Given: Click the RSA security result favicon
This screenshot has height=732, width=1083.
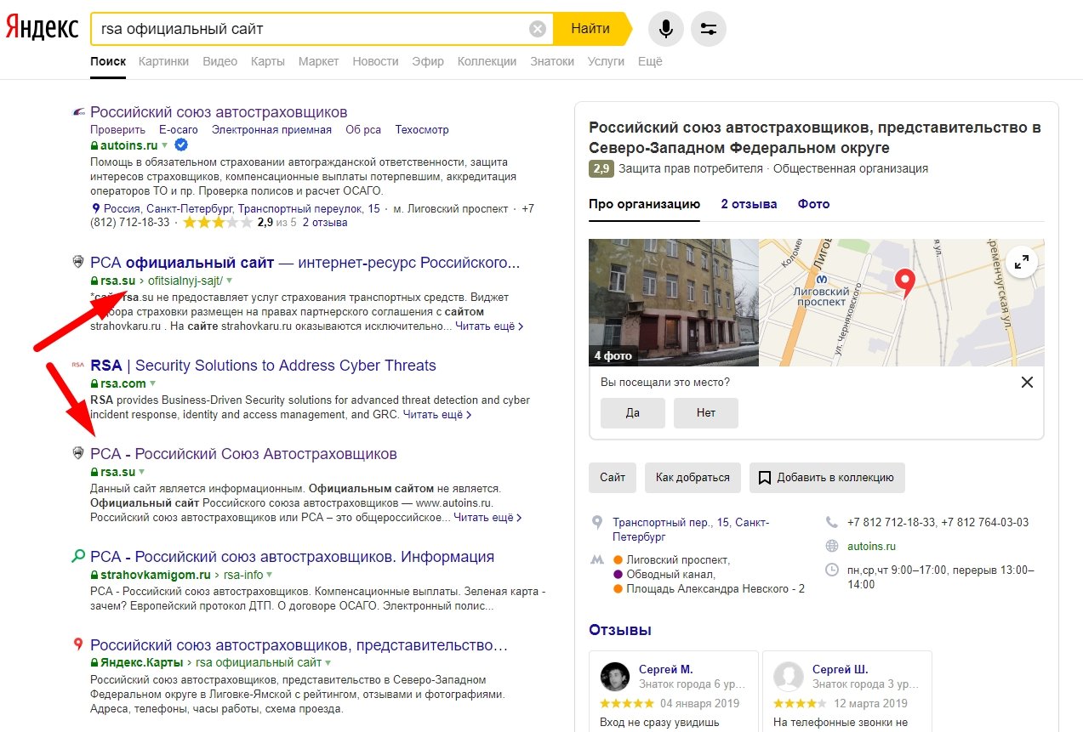Looking at the screenshot, I should pyautogui.click(x=78, y=366).
